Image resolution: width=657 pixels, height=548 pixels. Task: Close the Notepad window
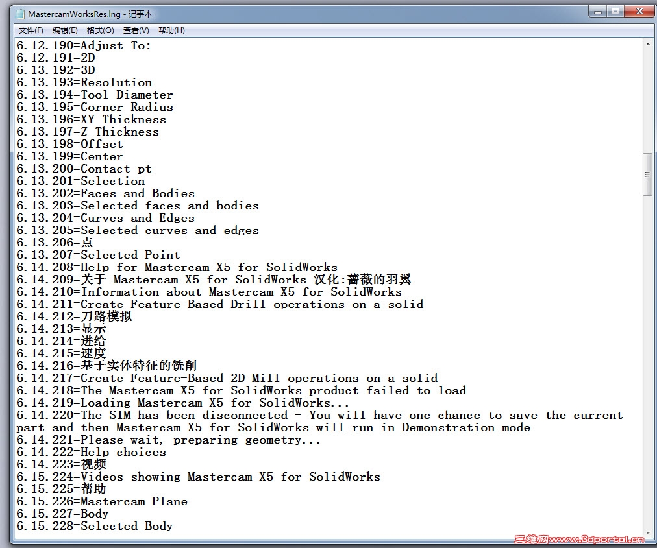[639, 12]
